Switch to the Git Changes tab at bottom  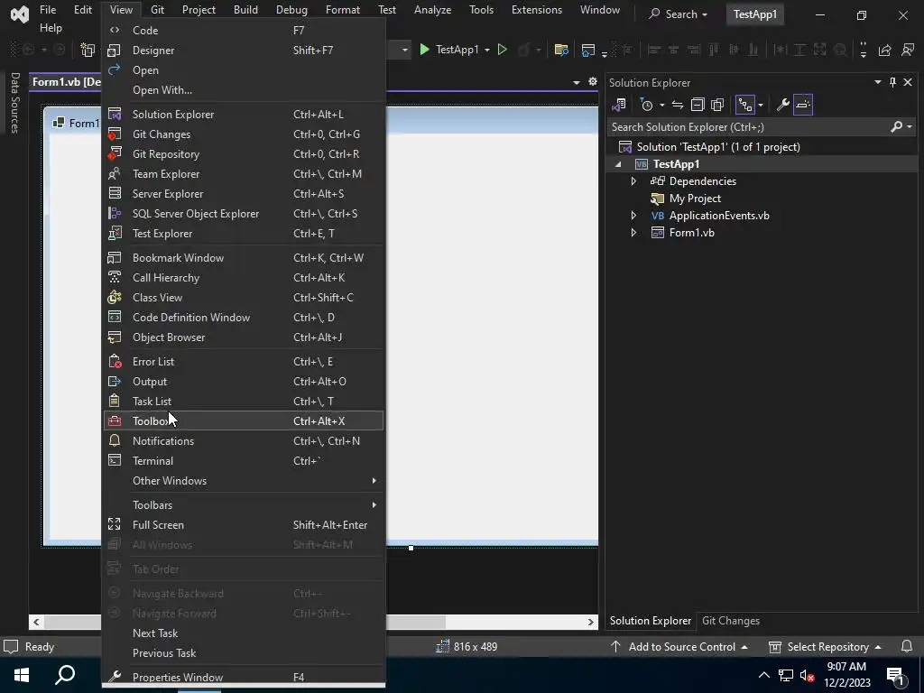pyautogui.click(x=731, y=621)
